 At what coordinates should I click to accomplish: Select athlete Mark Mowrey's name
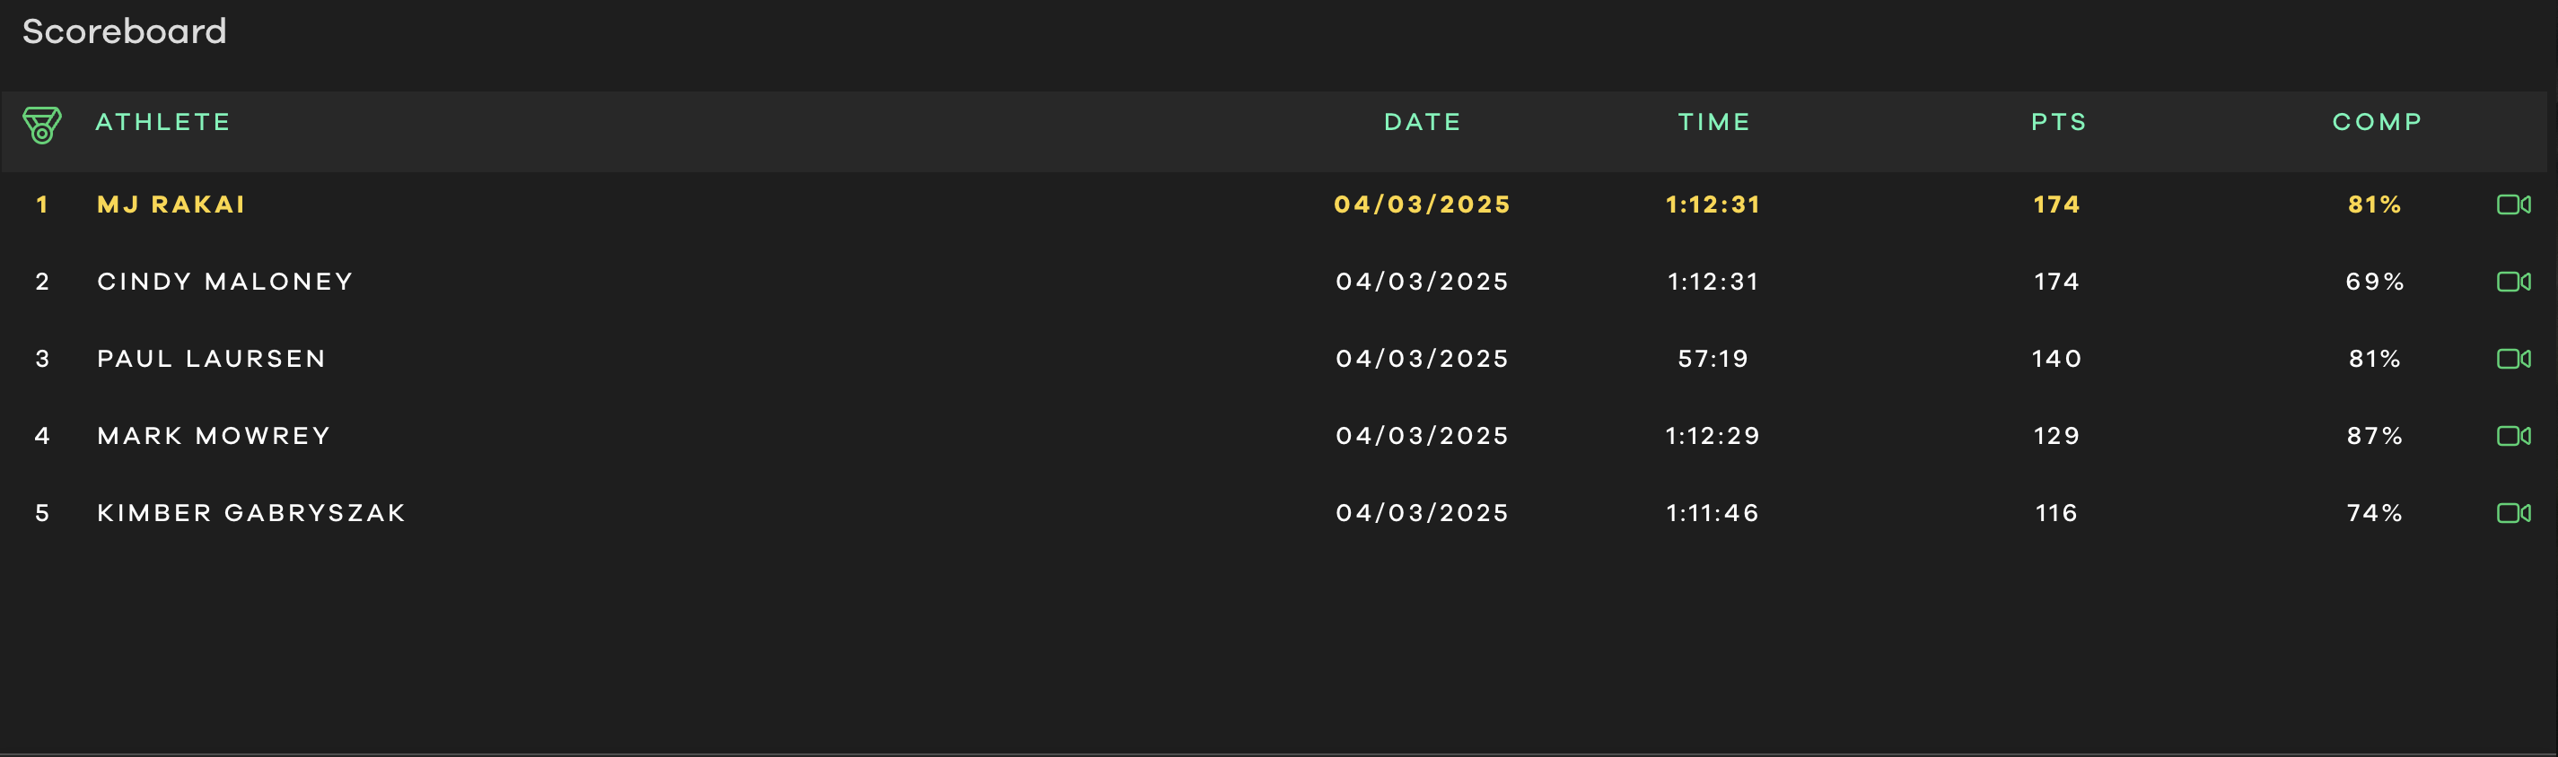(x=214, y=436)
